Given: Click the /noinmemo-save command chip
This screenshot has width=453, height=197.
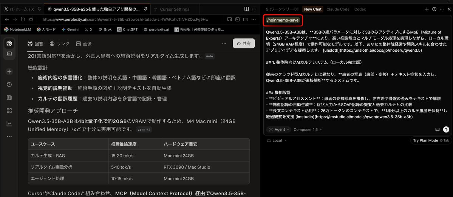Looking at the screenshot, I should click(283, 20).
